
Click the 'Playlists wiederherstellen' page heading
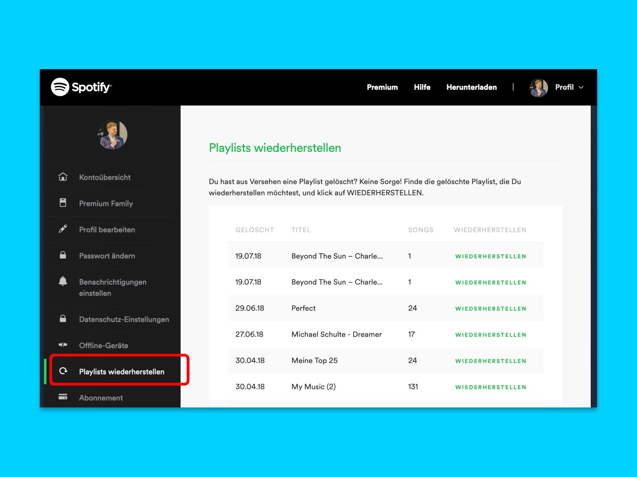point(275,148)
